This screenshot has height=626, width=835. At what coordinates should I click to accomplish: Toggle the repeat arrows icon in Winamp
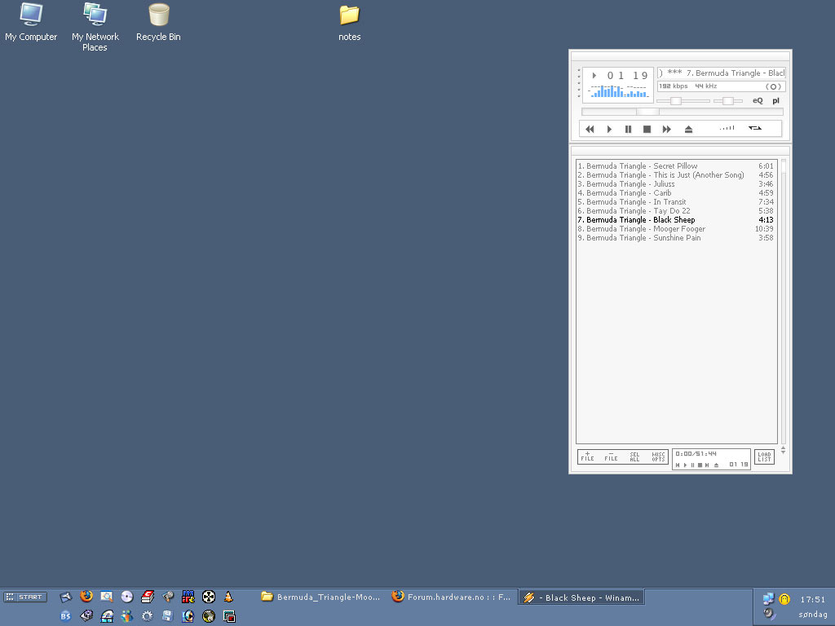(x=755, y=128)
